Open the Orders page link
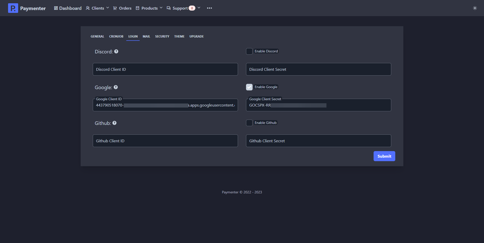 (122, 8)
